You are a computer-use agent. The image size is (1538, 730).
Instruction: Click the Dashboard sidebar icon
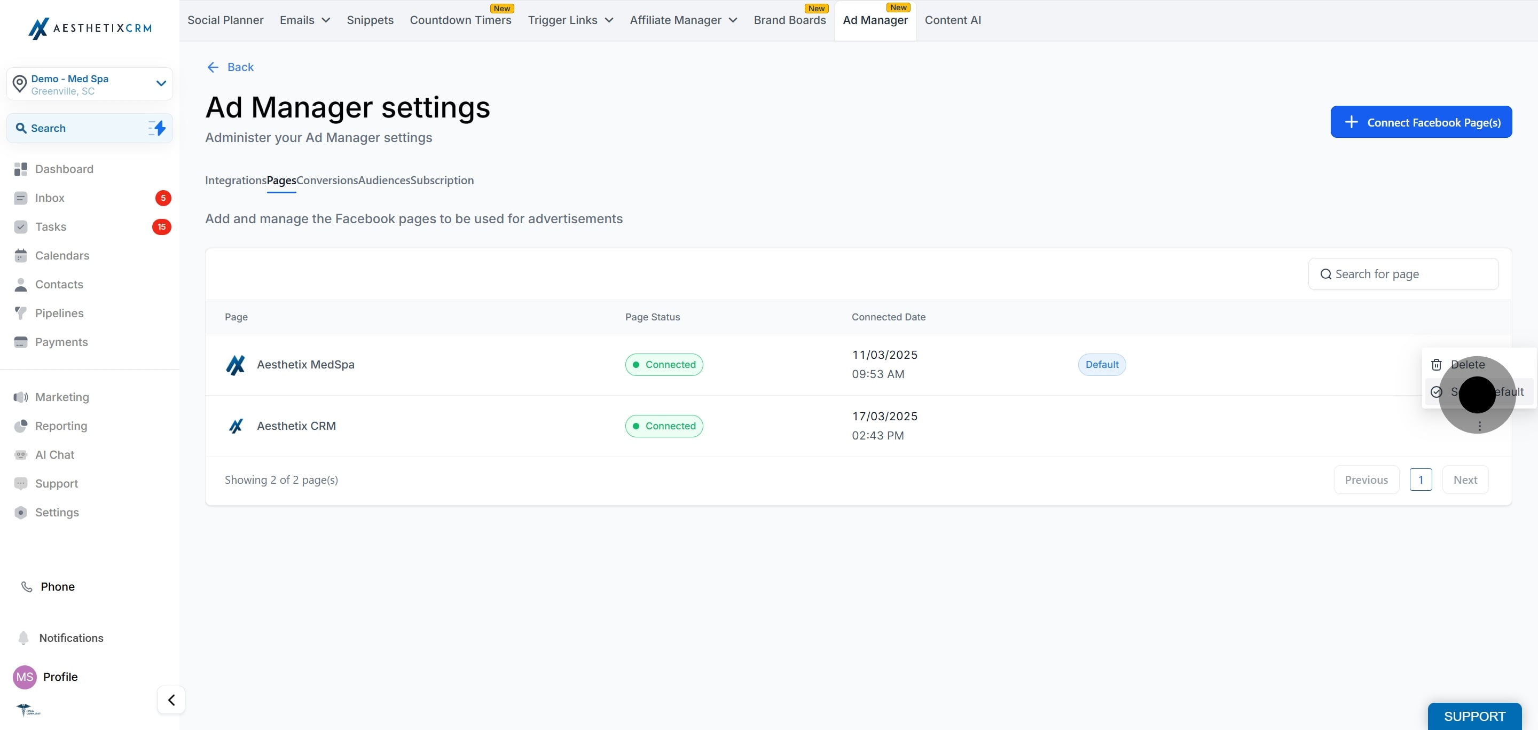point(21,169)
